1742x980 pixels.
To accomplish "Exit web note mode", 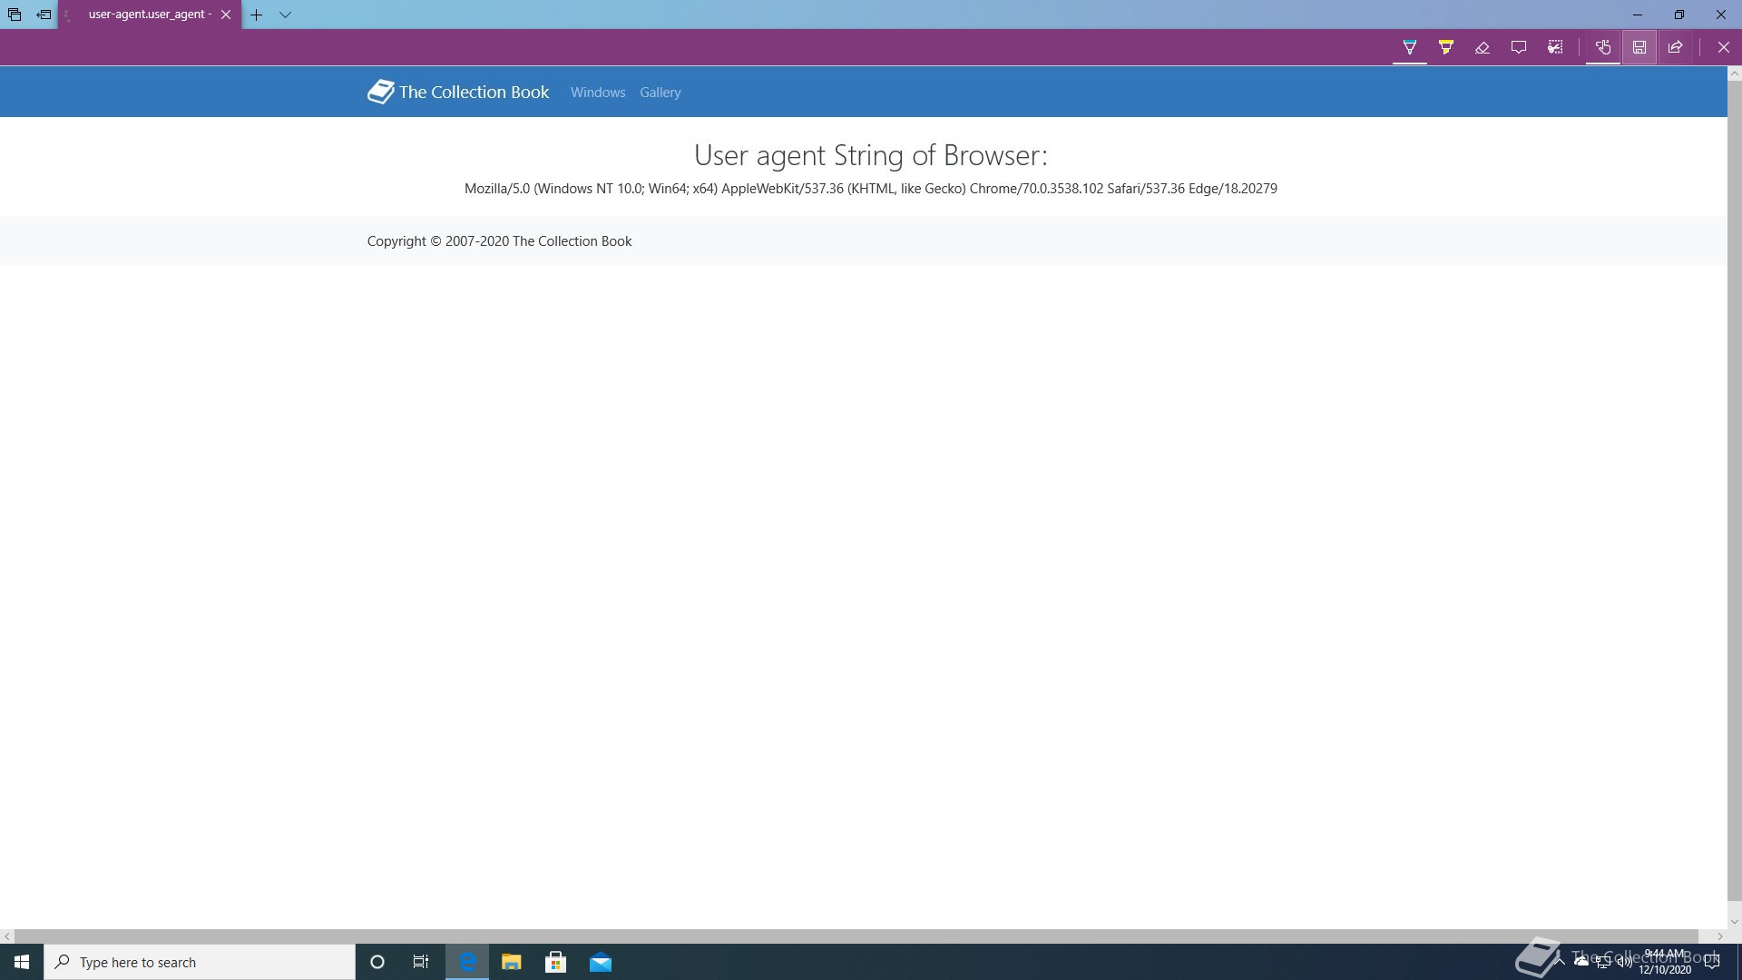I will [1723, 47].
